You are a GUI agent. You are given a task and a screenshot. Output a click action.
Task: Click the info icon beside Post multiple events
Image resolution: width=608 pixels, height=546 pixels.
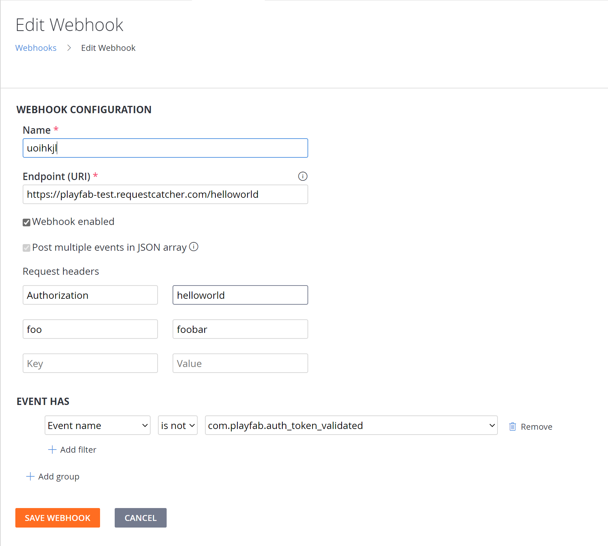194,247
